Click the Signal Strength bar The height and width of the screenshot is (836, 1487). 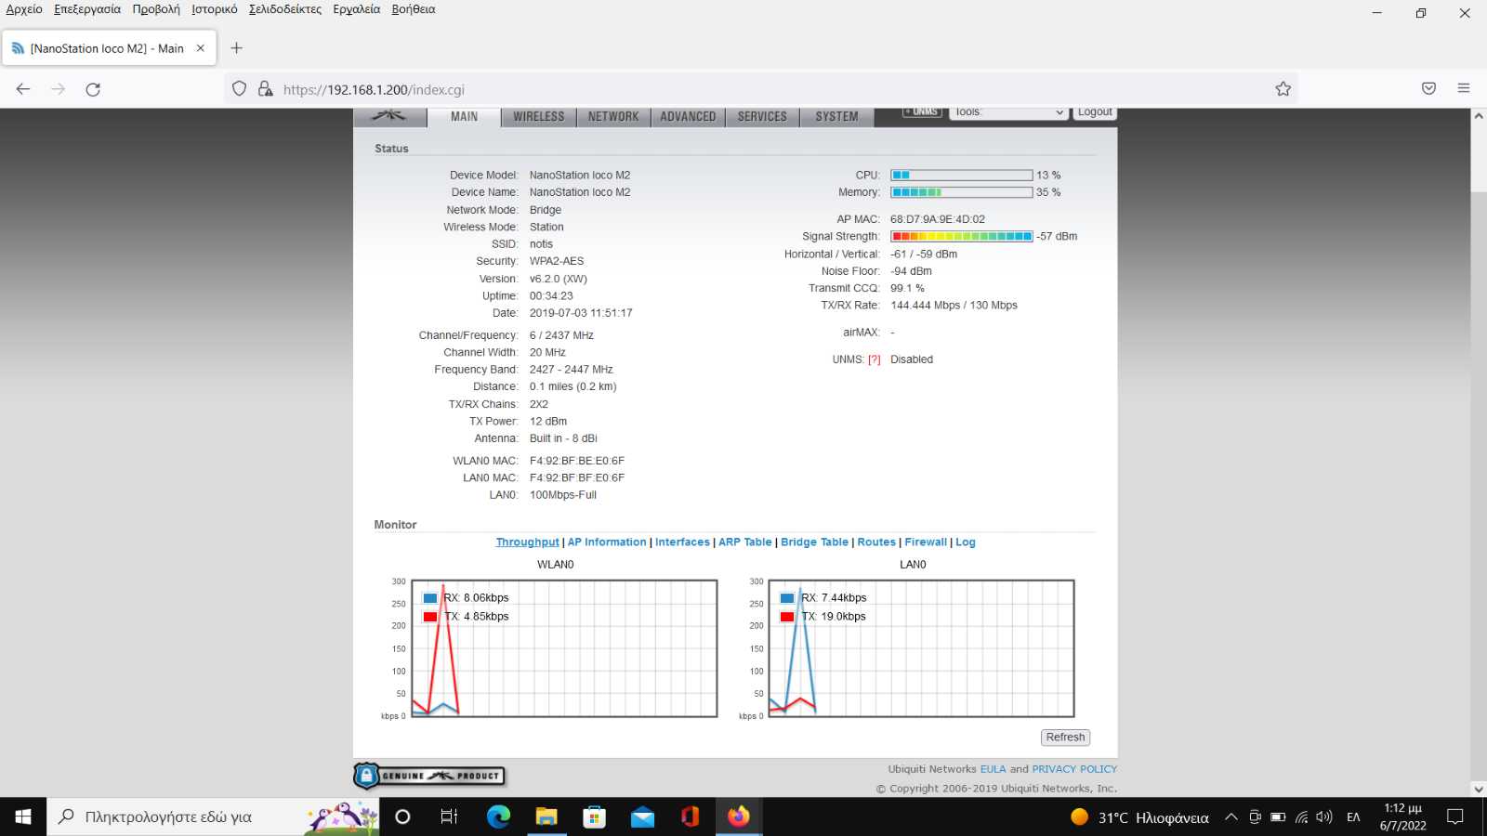pos(962,237)
